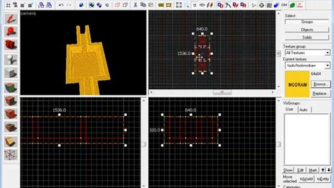Image resolution: width=334 pixels, height=188 pixels.
Task: Select the Vertex Manipulation tool
Action: (10, 155)
